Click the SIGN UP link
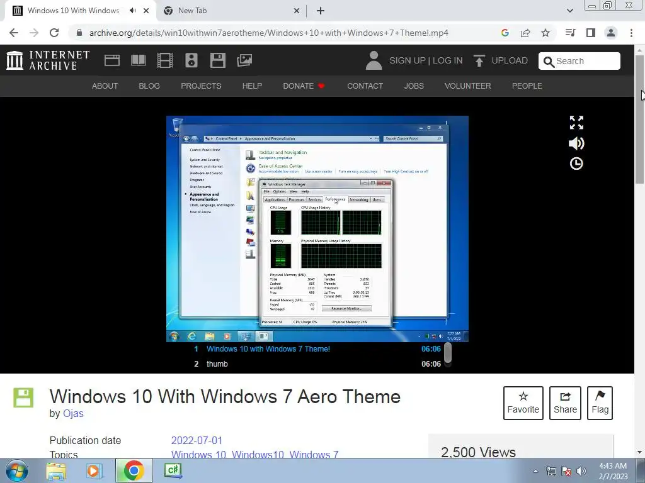The width and height of the screenshot is (645, 483). [408, 61]
